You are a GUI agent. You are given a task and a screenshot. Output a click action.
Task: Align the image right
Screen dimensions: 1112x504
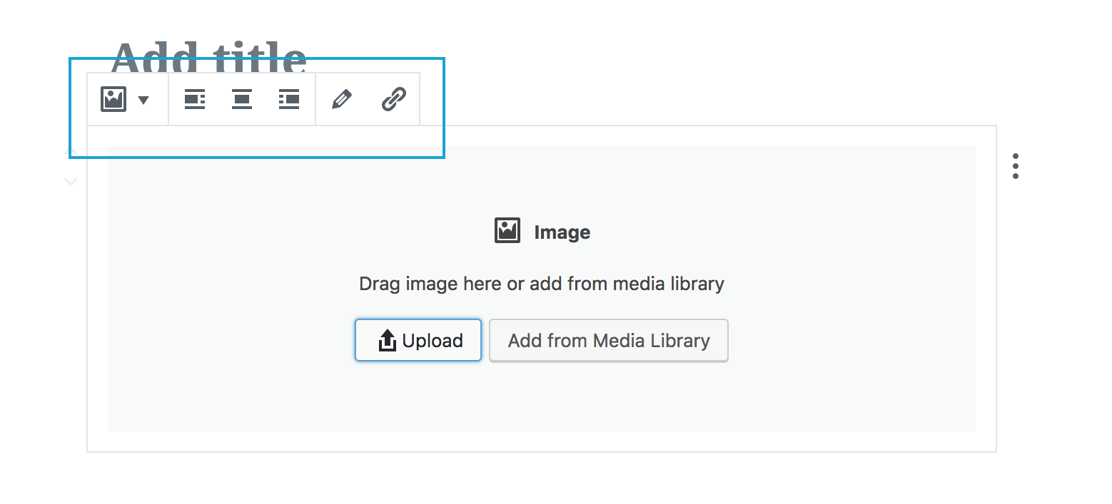pos(289,99)
